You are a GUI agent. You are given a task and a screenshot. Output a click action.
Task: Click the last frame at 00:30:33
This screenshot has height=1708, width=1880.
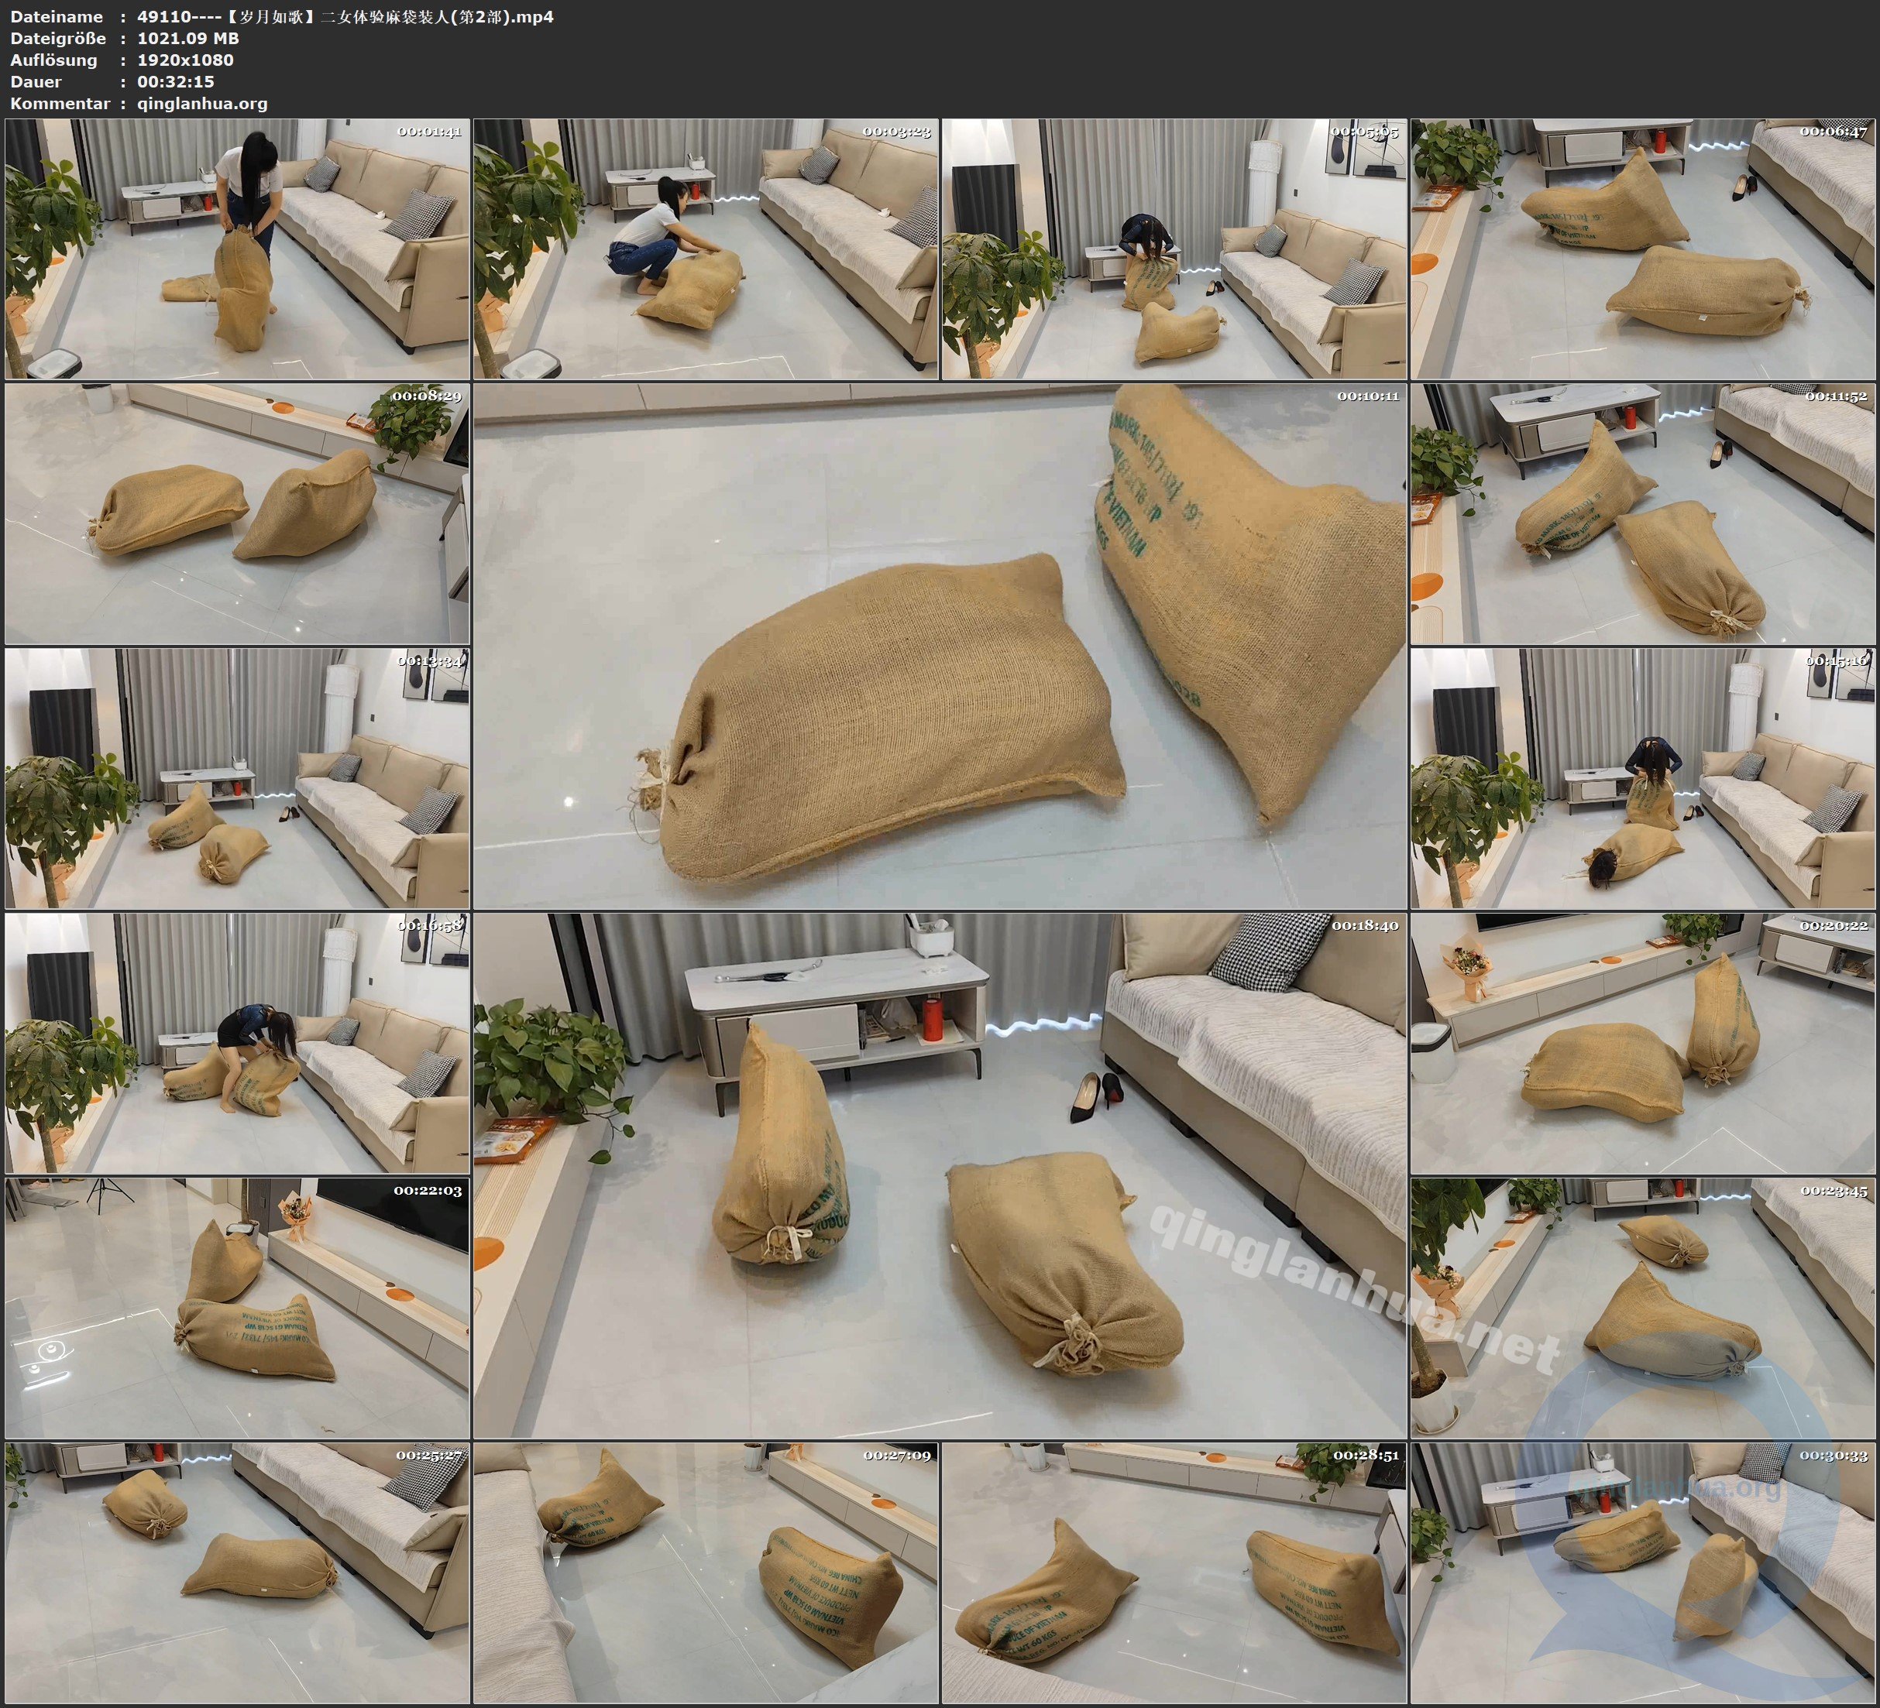click(1642, 1573)
